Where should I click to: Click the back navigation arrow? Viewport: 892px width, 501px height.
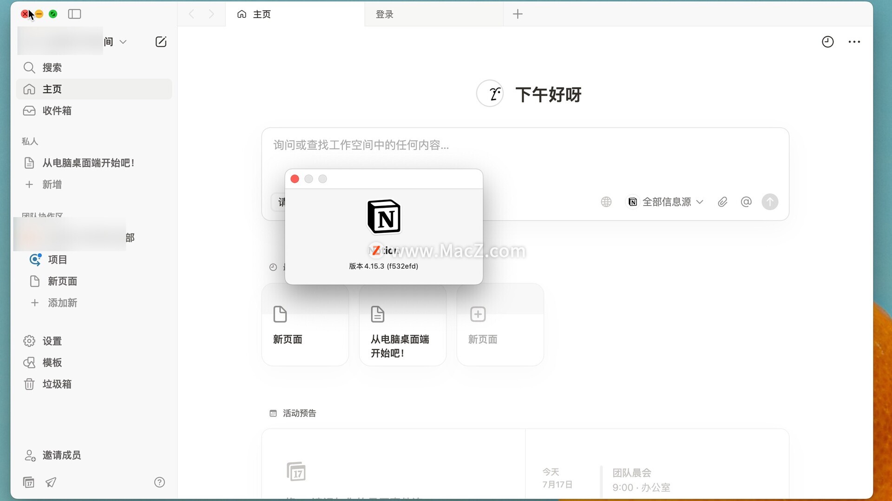(191, 14)
